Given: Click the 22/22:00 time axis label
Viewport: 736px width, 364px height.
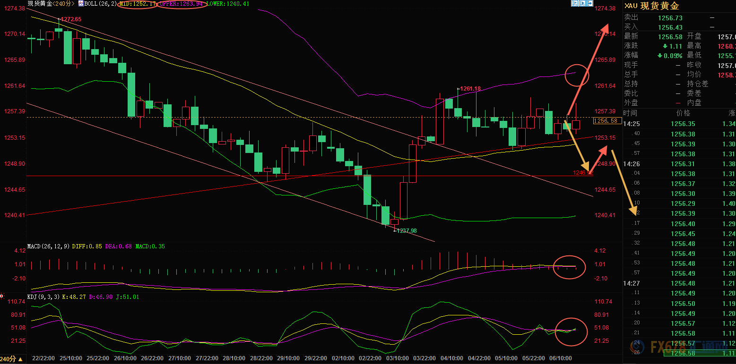Looking at the screenshot, I should pyautogui.click(x=43, y=359).
